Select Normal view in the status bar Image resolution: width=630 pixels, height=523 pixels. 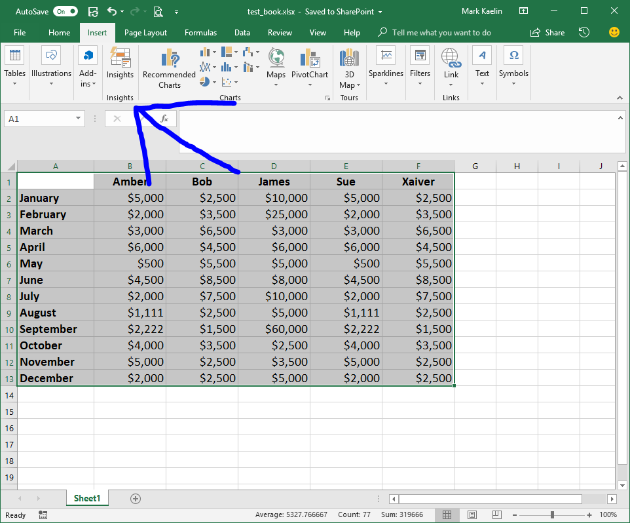[447, 514]
